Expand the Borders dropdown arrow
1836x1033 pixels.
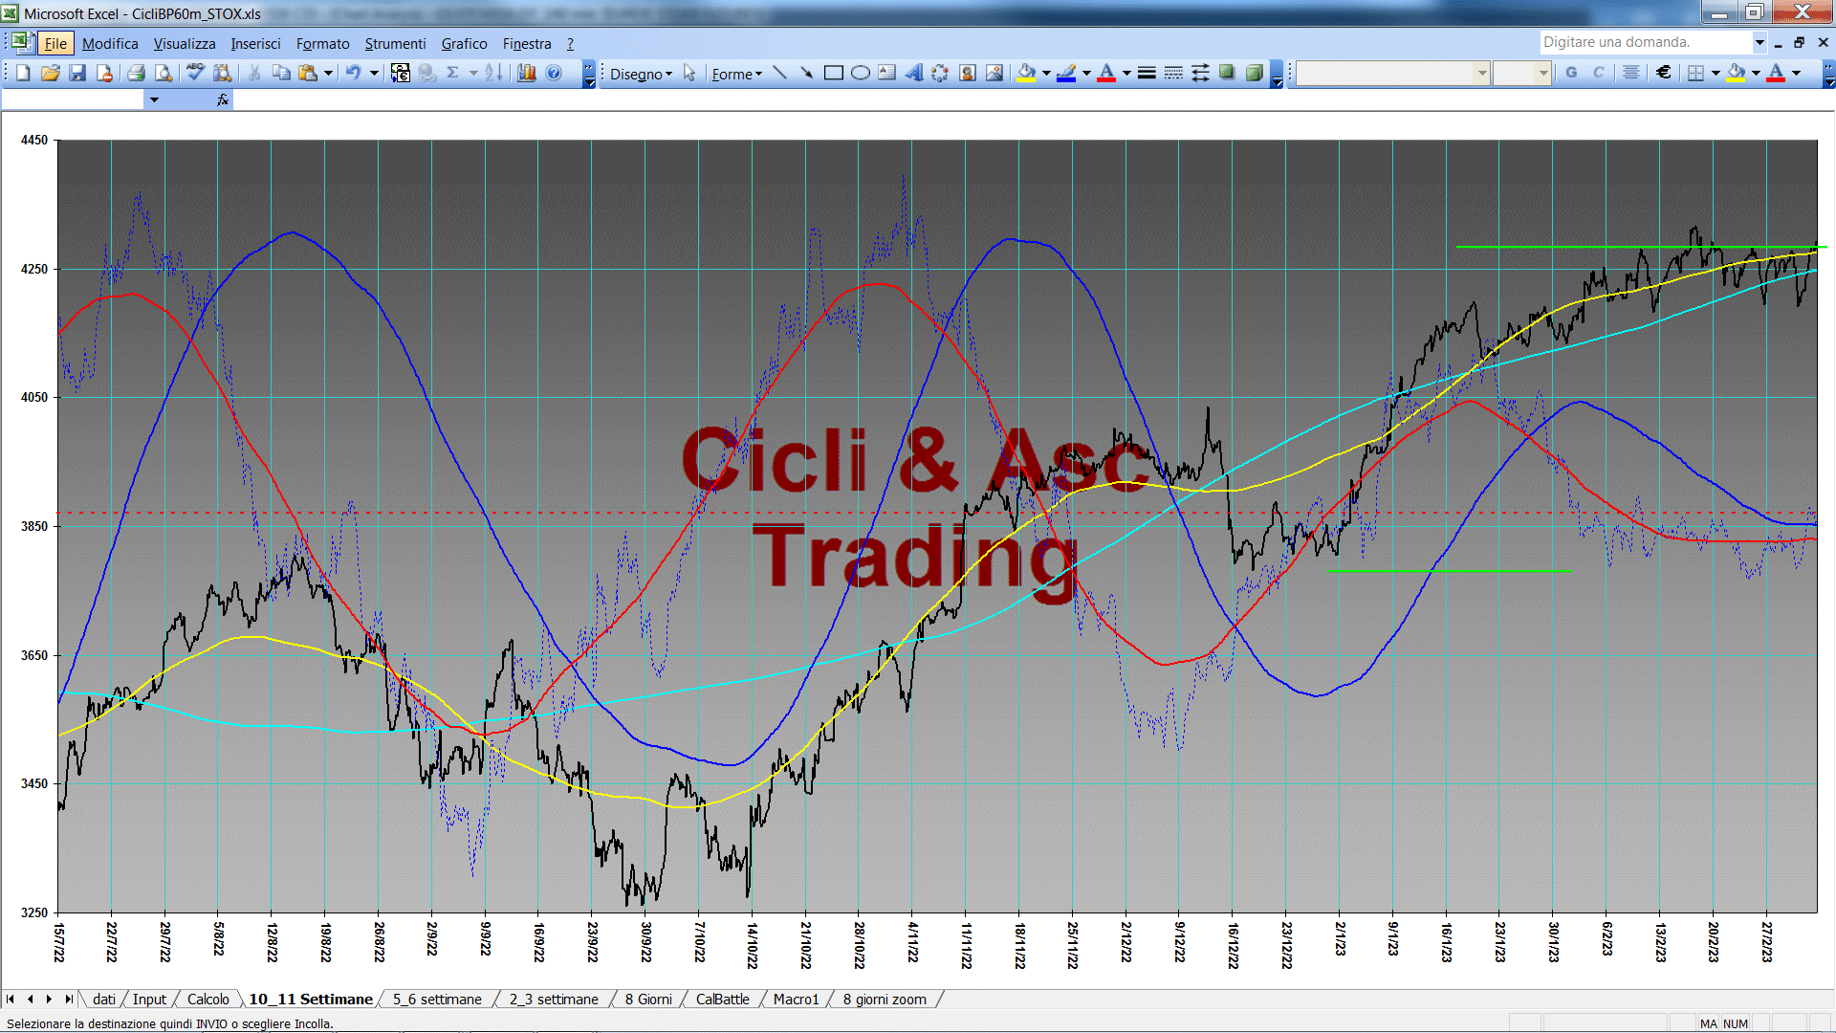1716,73
